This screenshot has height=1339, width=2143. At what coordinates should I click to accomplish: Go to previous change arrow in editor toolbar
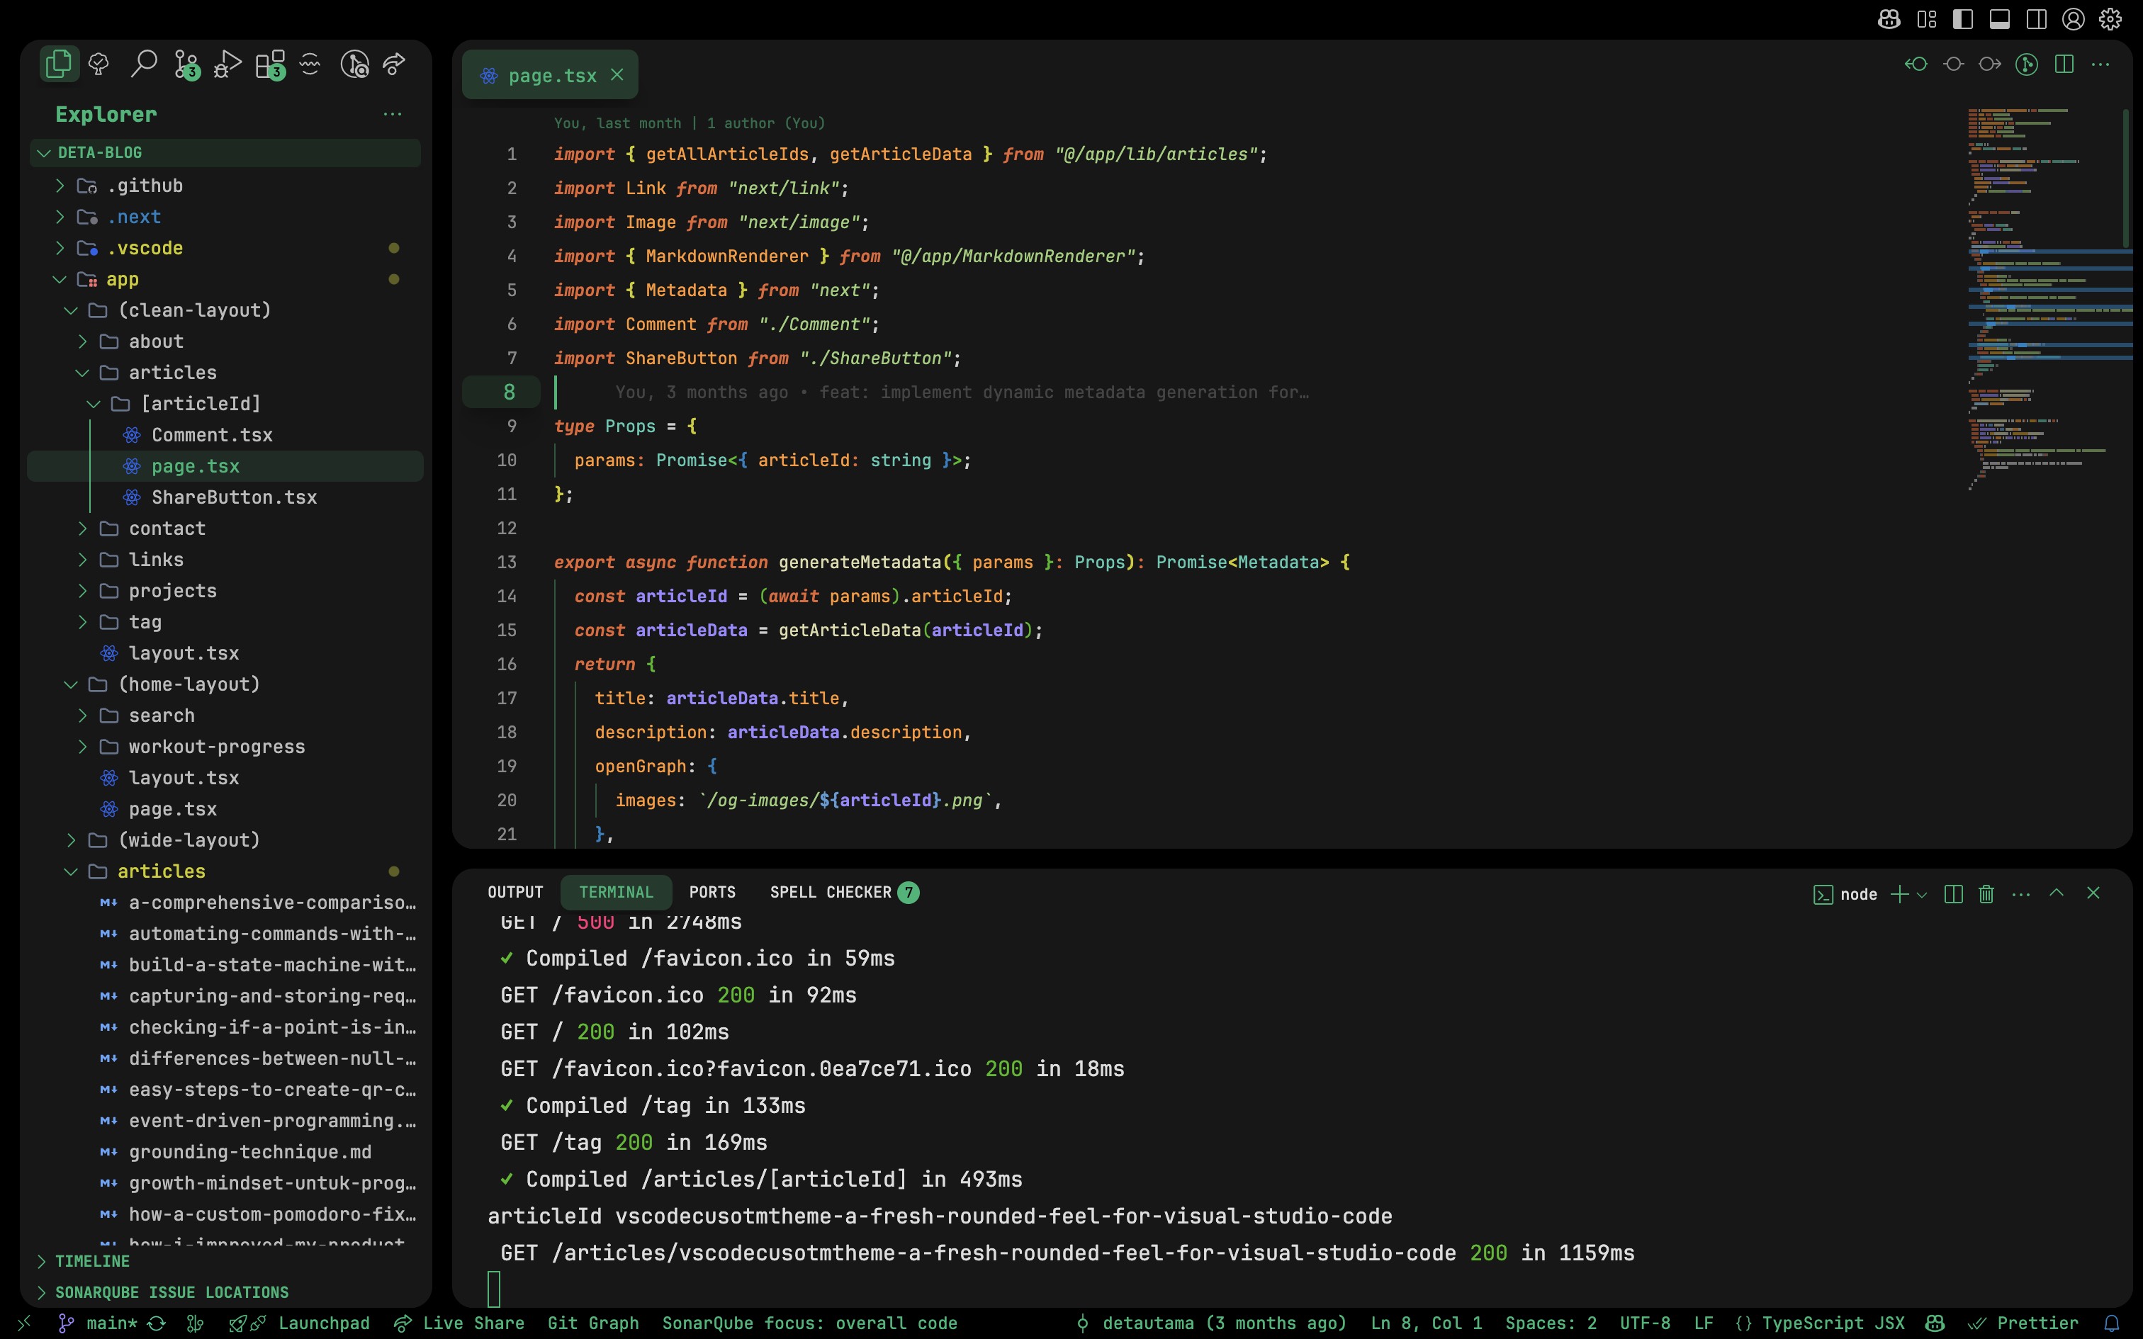[x=1916, y=64]
